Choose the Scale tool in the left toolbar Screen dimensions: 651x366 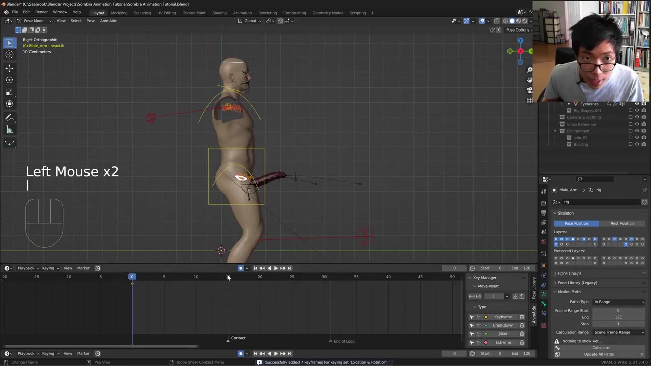click(9, 92)
